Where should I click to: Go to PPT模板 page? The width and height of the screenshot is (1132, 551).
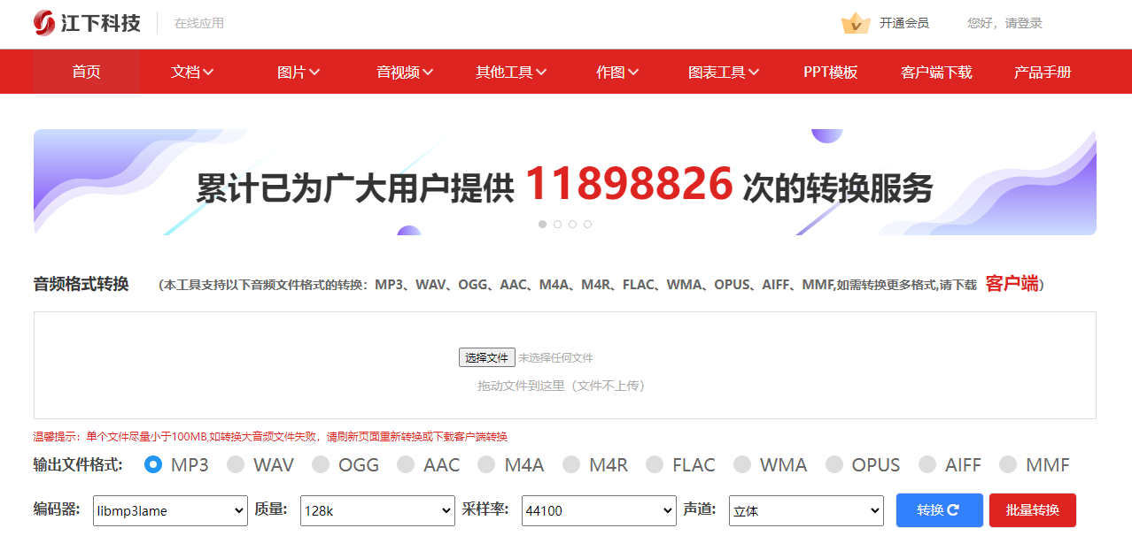(x=830, y=73)
